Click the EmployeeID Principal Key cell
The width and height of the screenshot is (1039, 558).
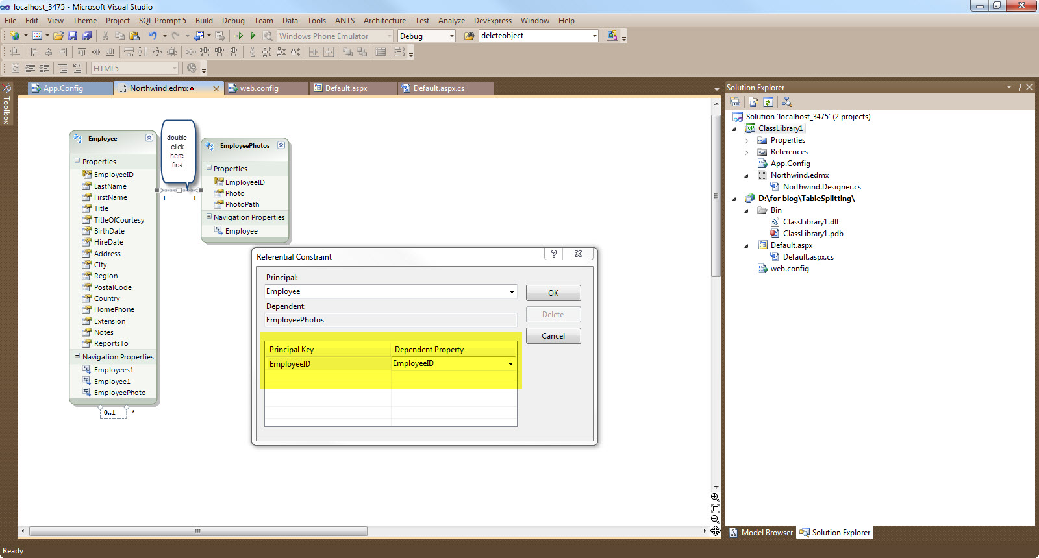coord(328,364)
